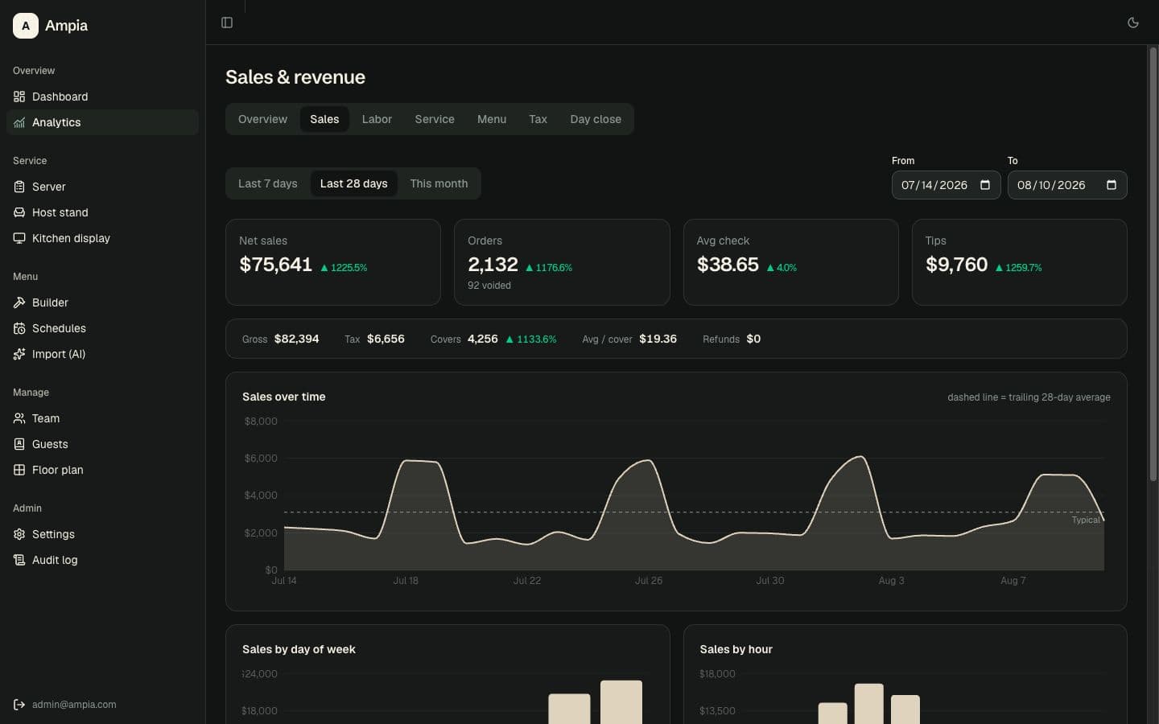Screen dimensions: 1159x724
Task: Click the "Typical" dashed line label
Action: coord(1085,520)
